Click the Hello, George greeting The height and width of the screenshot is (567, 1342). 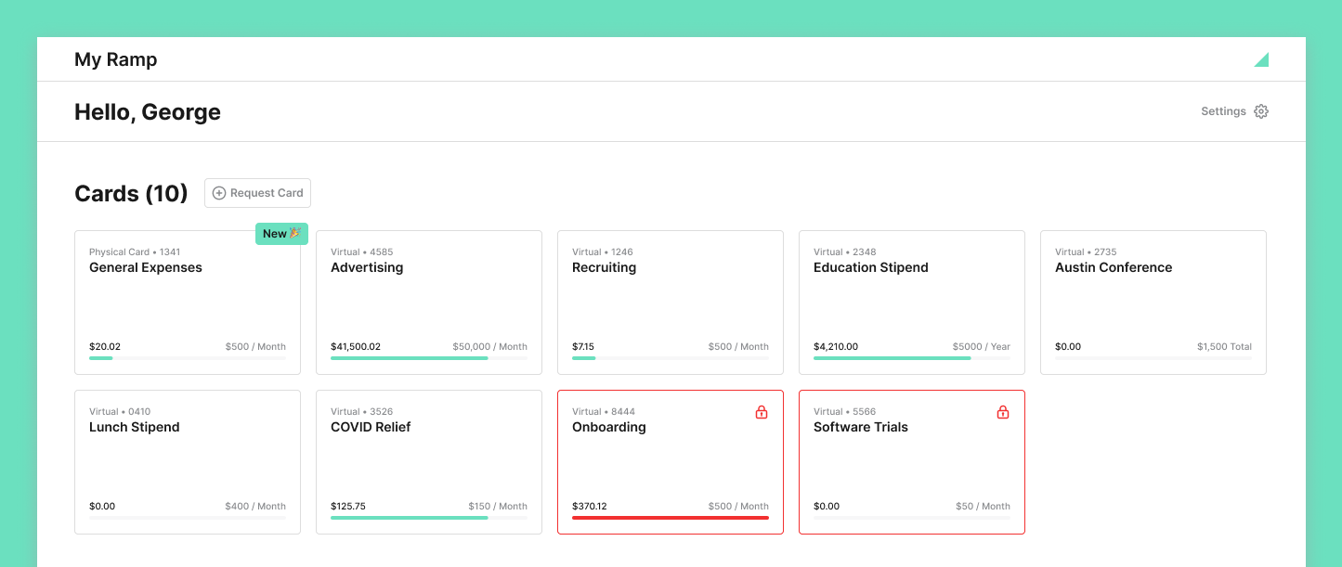click(x=148, y=112)
